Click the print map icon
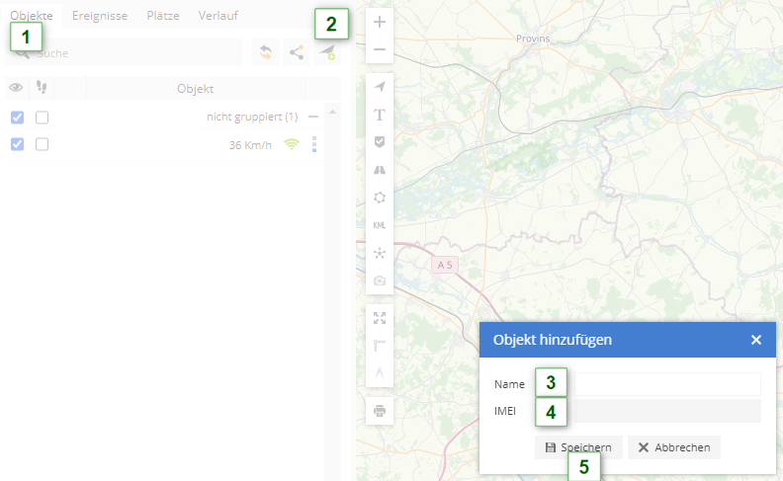783x481 pixels. click(380, 411)
